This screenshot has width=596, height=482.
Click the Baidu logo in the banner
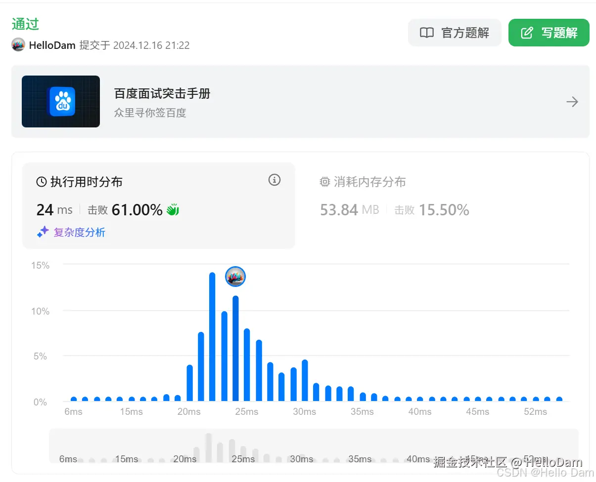click(x=60, y=101)
